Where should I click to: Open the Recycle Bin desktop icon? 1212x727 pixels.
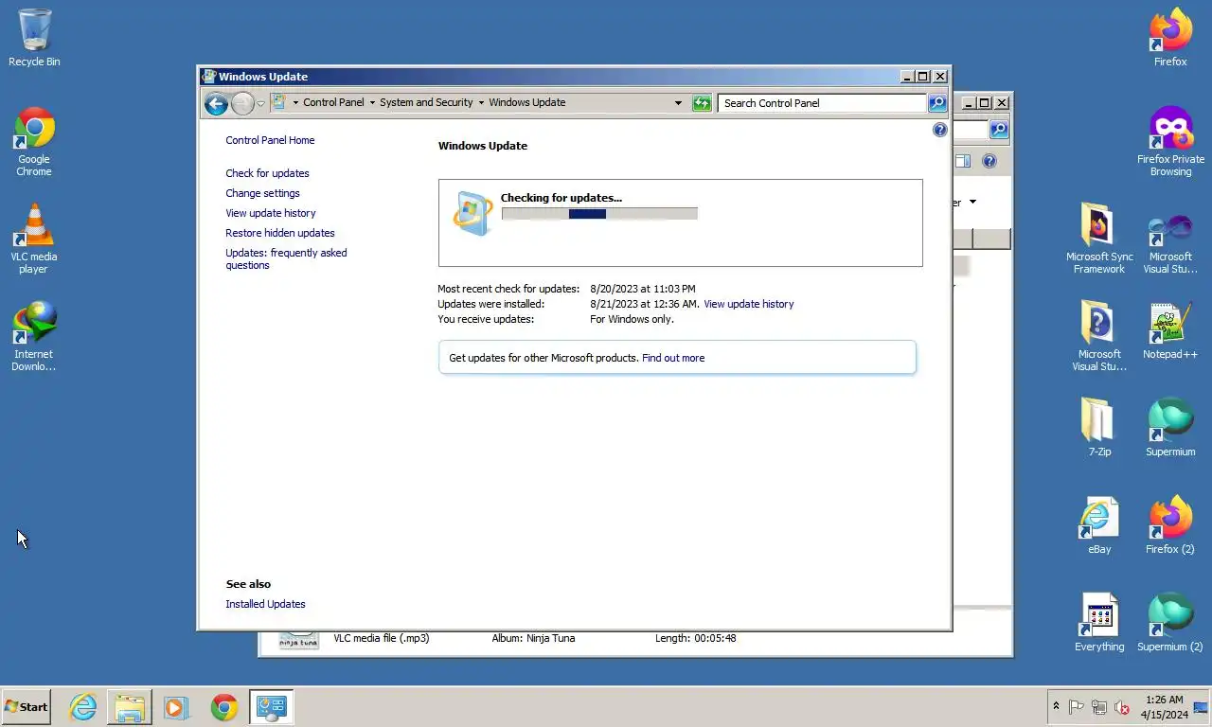coord(34,38)
